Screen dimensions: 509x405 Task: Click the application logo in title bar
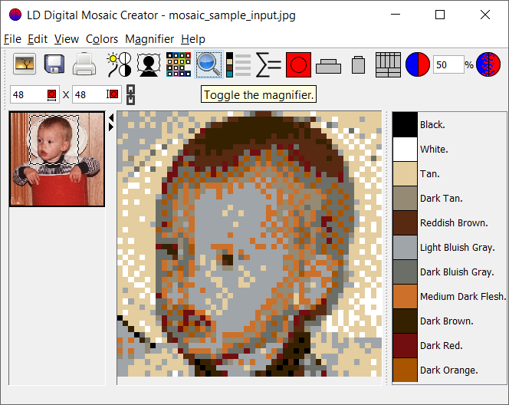click(15, 15)
